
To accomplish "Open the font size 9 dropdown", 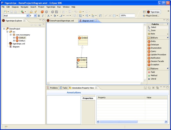I will click(35, 16).
